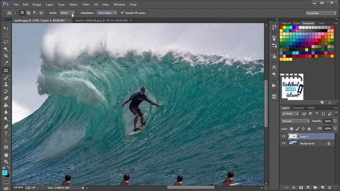Click the foreground cyan color swatch

(x=5, y=172)
